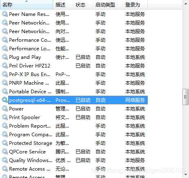Click gear icon for Power service
Viewport: 189px width, 178px height.
[x=5, y=109]
